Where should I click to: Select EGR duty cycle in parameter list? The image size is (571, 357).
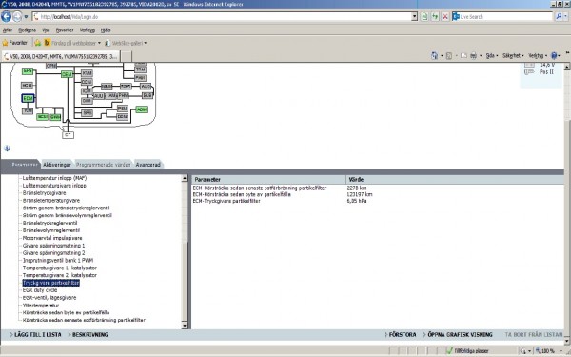(x=40, y=290)
